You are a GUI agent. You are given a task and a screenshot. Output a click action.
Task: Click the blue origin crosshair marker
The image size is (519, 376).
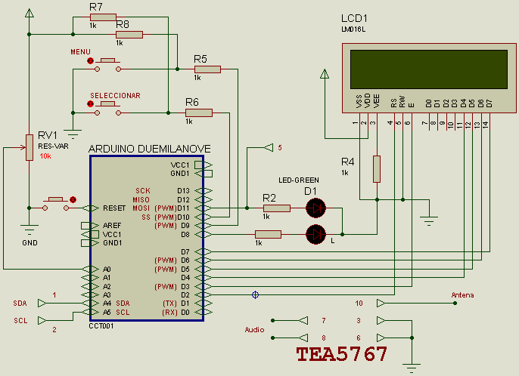tap(255, 294)
